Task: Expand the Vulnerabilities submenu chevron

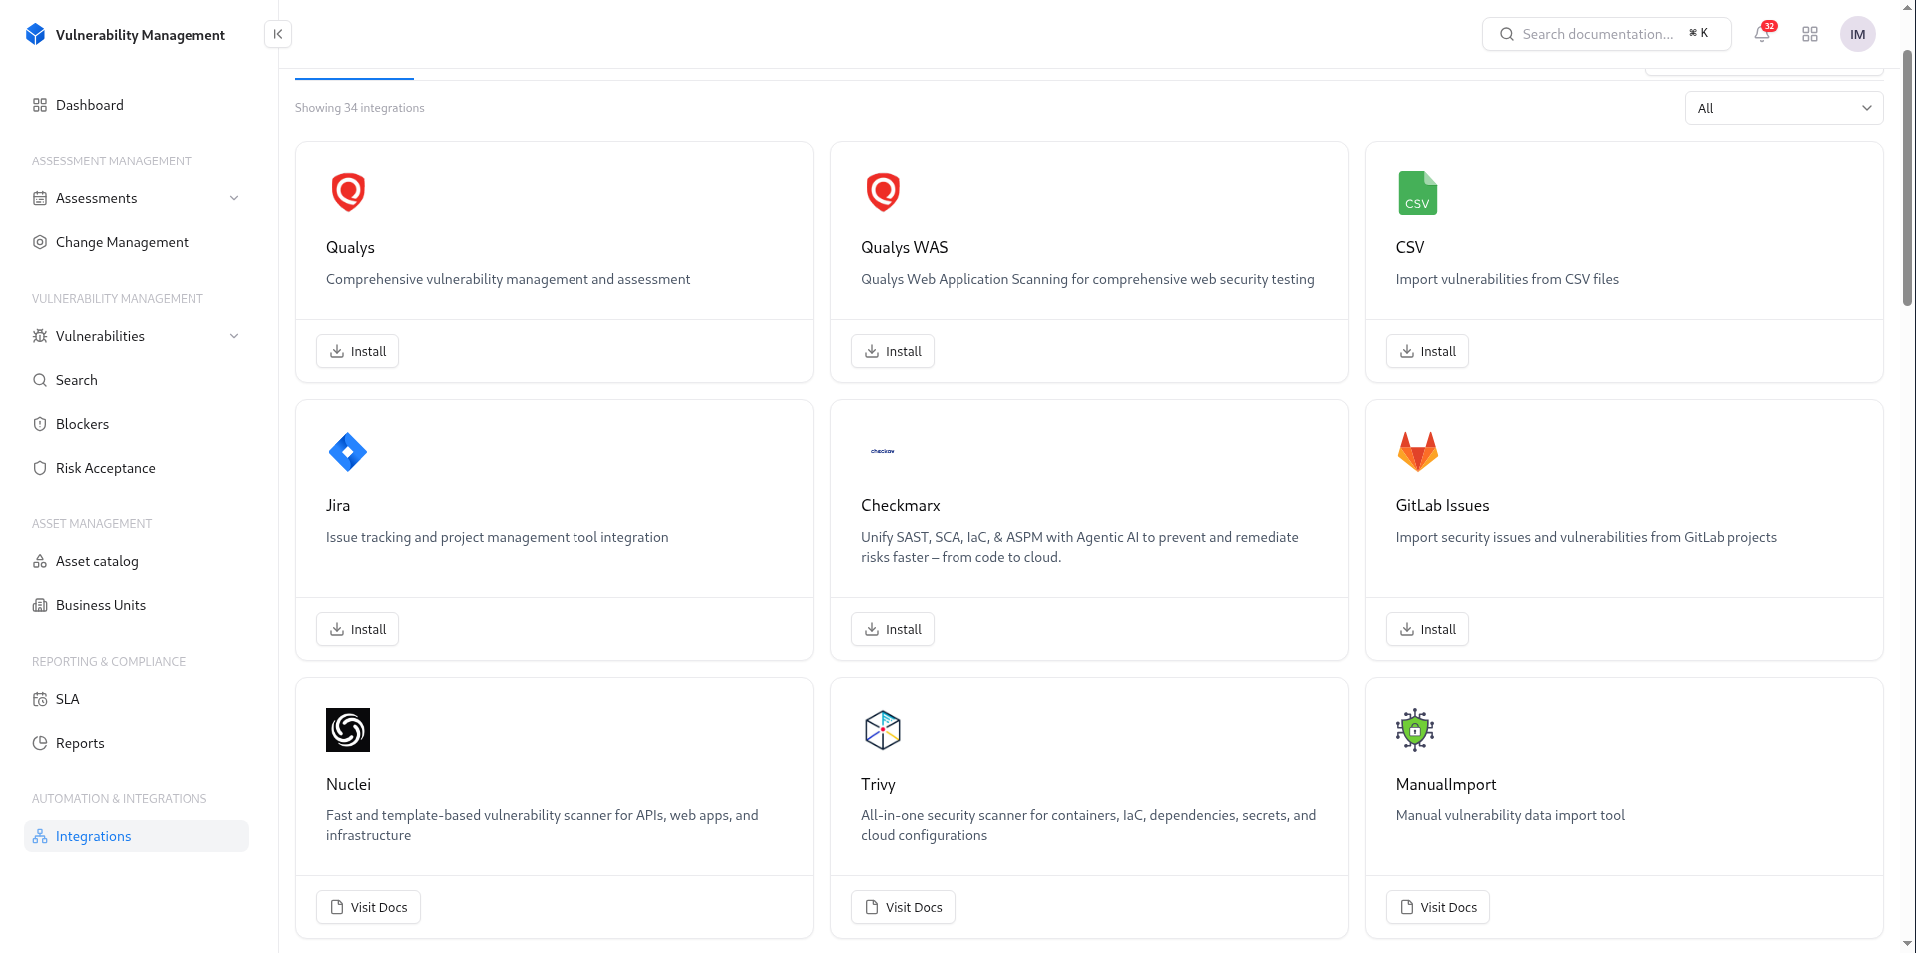Action: [x=234, y=336]
